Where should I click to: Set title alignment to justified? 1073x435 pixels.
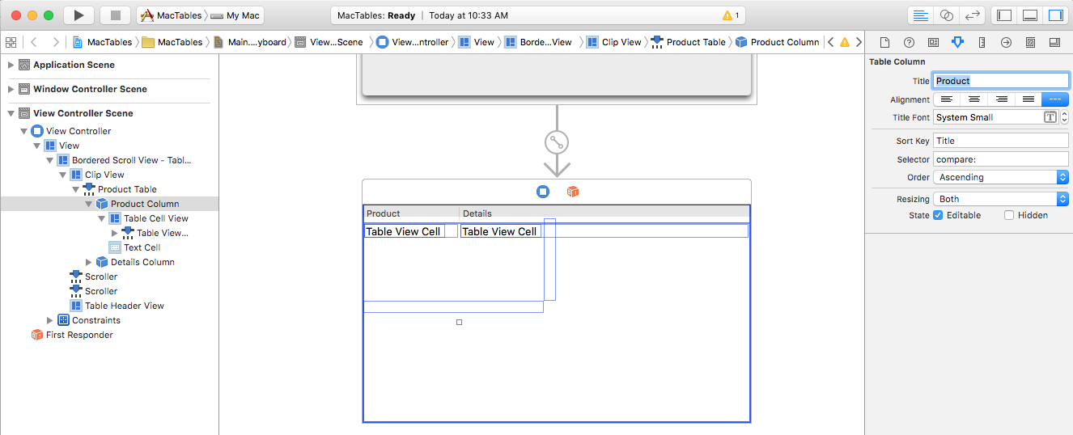point(1028,99)
